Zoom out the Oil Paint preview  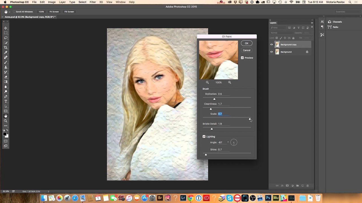point(207,82)
